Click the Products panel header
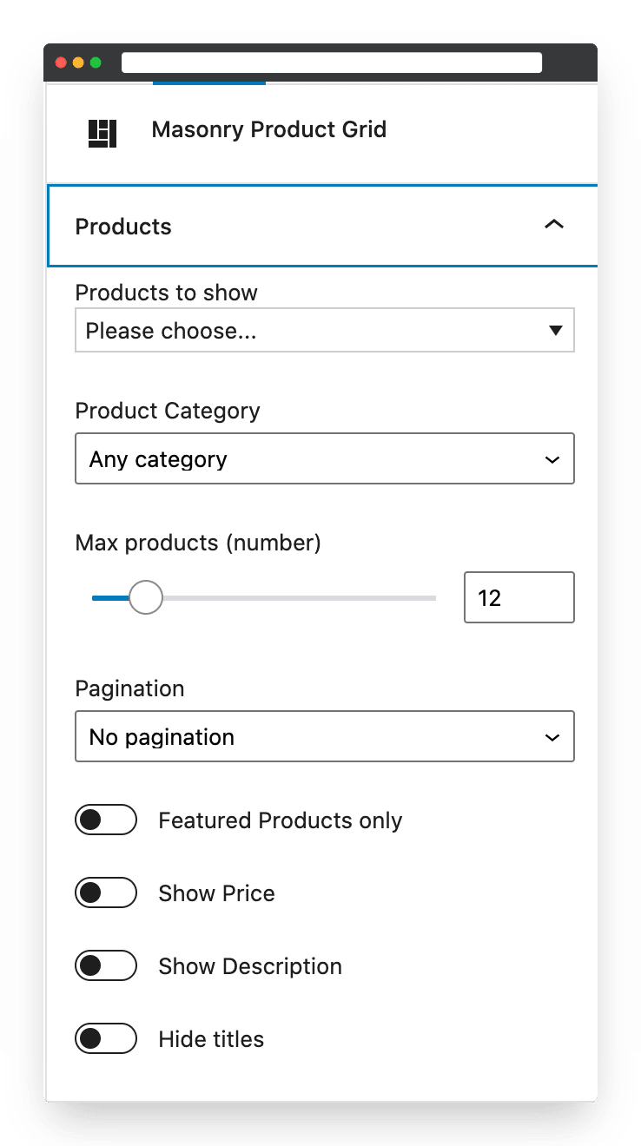The height and width of the screenshot is (1146, 641). 322,226
